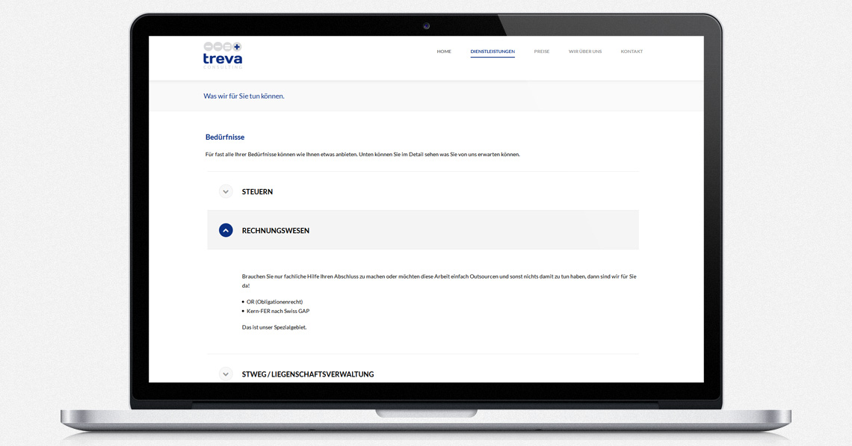Click STWEG / LIEGENSCHAFTSVERWALTUNG heading text

coord(308,374)
